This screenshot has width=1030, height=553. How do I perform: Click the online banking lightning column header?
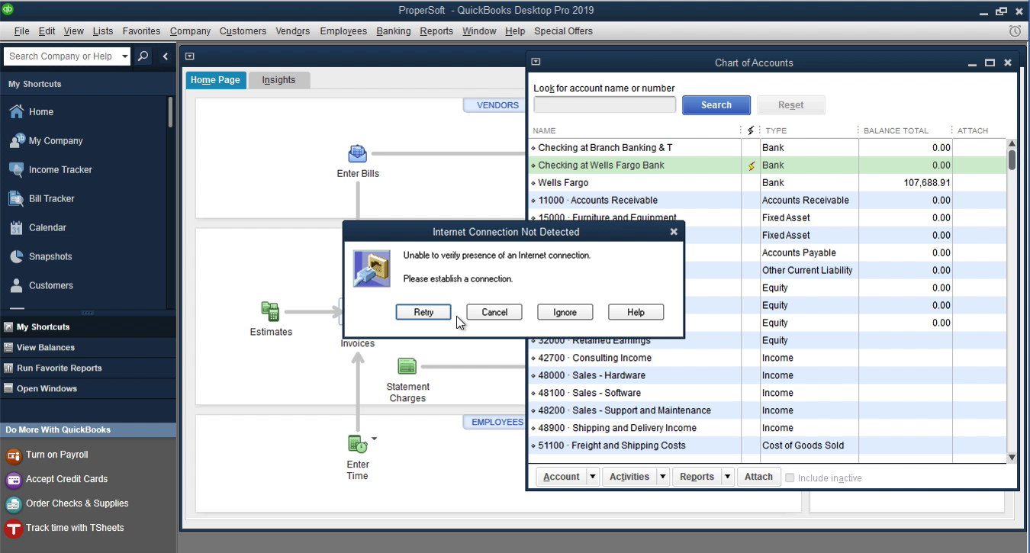pyautogui.click(x=751, y=130)
